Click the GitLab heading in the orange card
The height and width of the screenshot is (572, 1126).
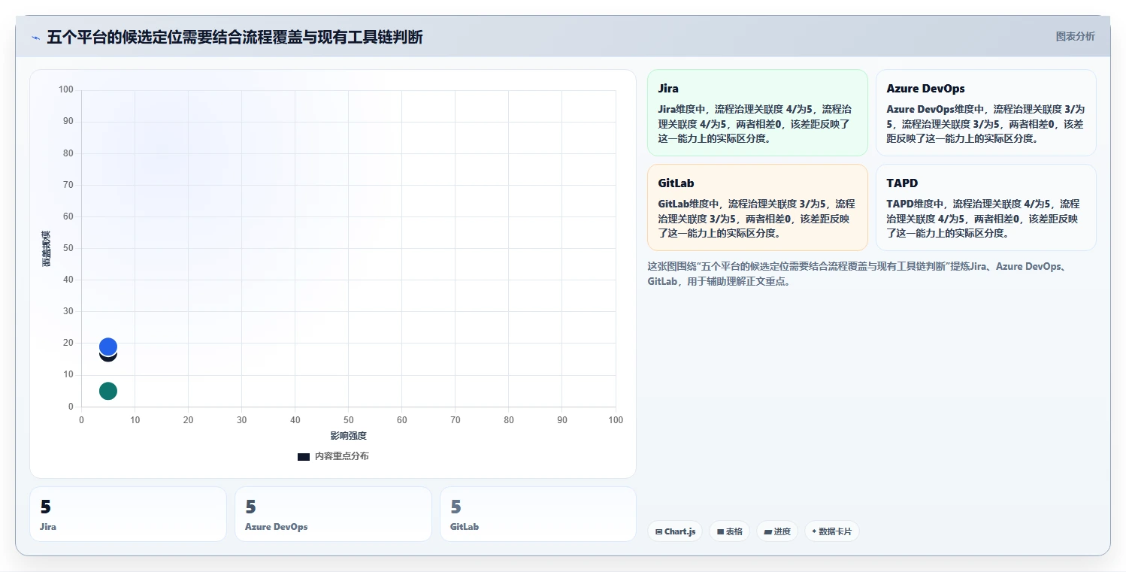[x=676, y=183]
